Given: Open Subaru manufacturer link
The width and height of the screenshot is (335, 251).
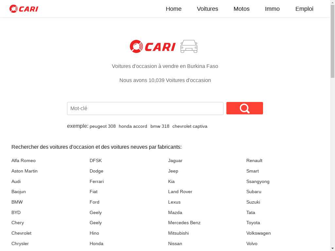Looking at the screenshot, I should point(254,192).
